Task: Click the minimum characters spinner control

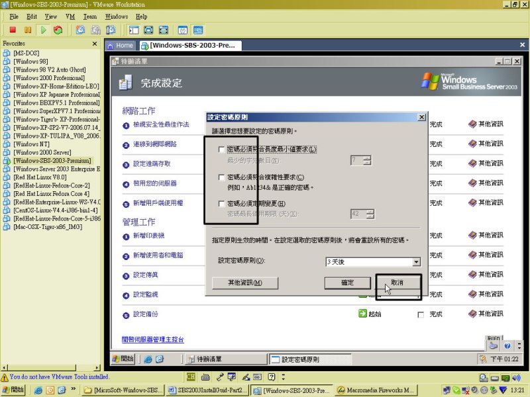Action: [x=368, y=160]
